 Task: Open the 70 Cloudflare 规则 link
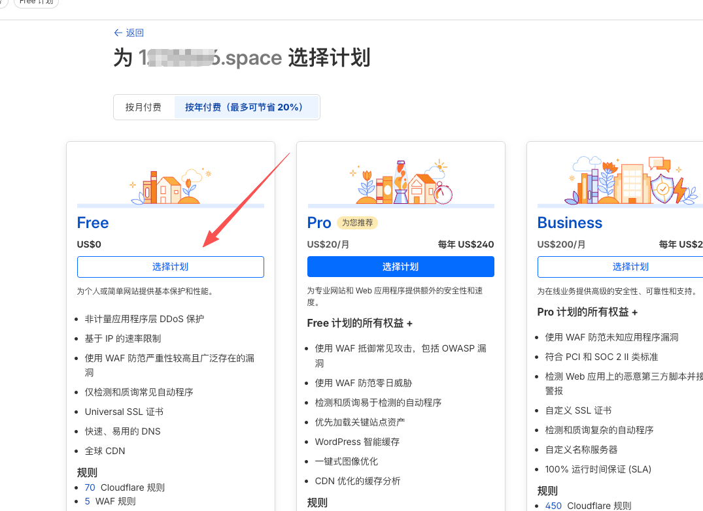point(90,487)
